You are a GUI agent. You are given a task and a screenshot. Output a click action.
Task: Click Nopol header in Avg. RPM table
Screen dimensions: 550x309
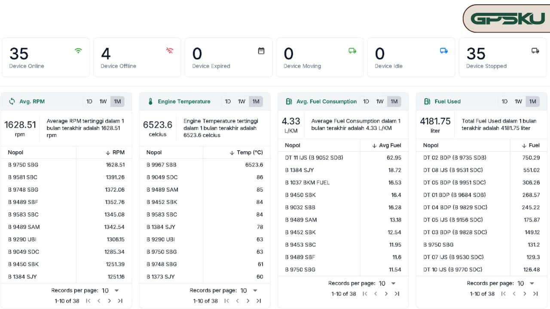coord(15,152)
